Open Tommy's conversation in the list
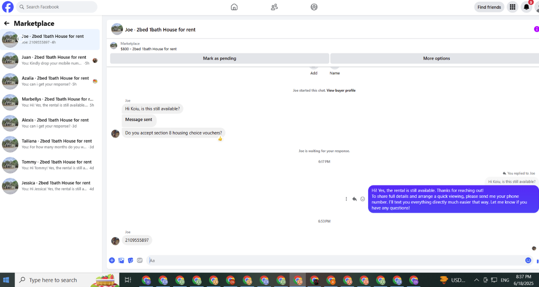Viewport: 539px width, 287px height. click(50, 164)
